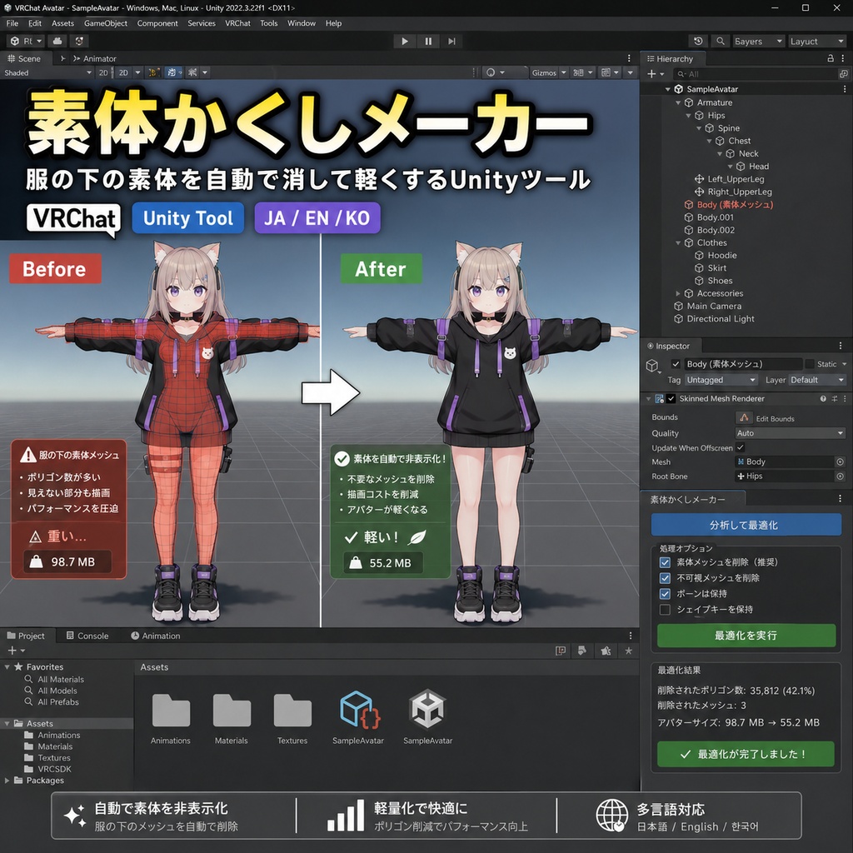Select Body (素体メッシュ) in Hierarchy

(x=728, y=205)
